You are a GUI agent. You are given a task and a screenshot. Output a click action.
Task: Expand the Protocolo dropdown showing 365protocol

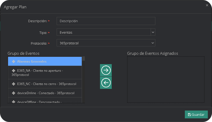(106, 43)
